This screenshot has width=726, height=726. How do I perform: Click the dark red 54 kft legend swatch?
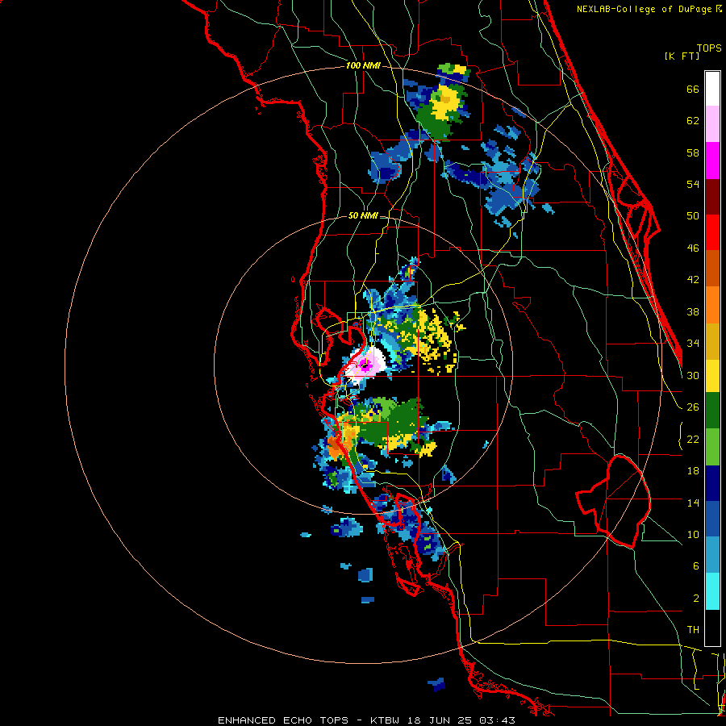point(712,196)
